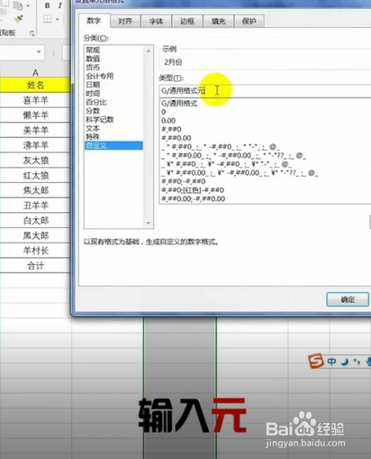The image size is (371, 459).
Task: Select cell 沸羊羊
Action: (35, 145)
